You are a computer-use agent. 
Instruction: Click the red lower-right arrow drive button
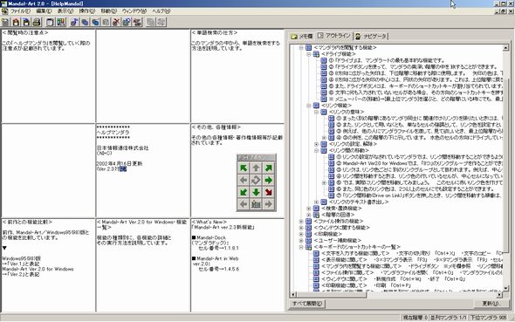tap(268, 192)
